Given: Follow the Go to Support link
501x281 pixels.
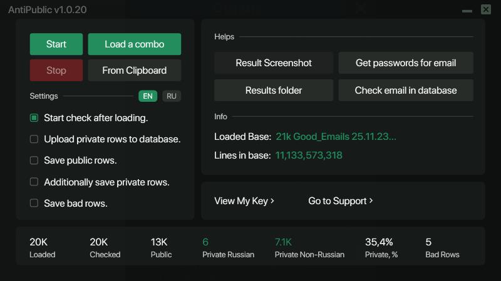Looking at the screenshot, I should [x=341, y=201].
